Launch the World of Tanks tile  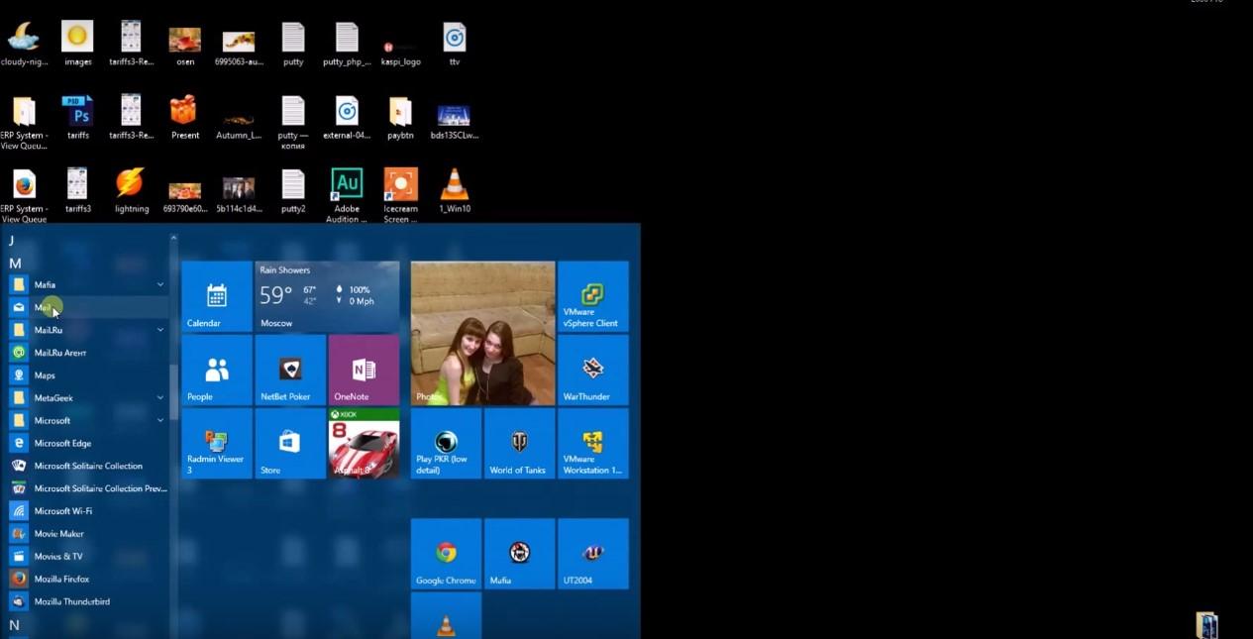click(519, 443)
